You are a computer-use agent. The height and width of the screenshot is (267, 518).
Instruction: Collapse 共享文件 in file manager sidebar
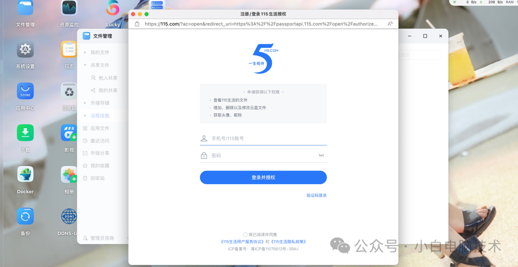(85, 65)
